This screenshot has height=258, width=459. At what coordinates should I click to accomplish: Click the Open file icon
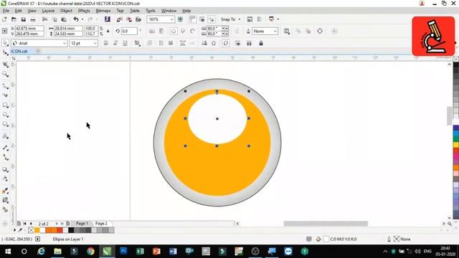coord(14,19)
